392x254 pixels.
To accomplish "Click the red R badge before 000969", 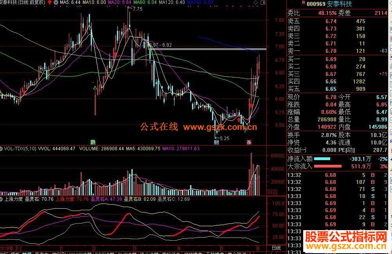I will (304, 2).
